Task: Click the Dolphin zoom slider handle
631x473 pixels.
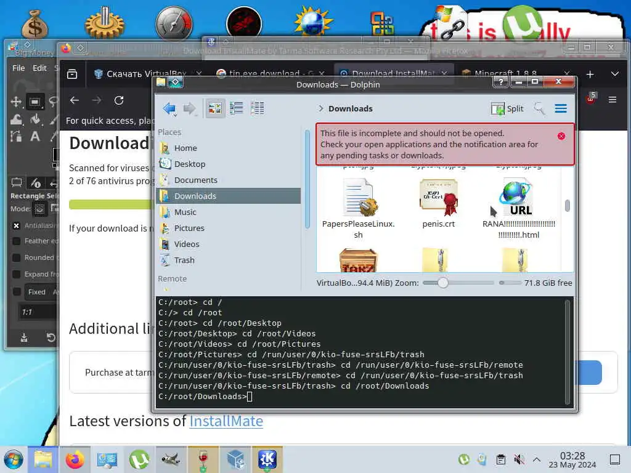Action: [442, 283]
